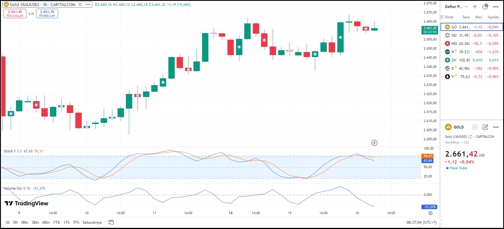Click the edit note icon beside GOLD
Screen dimensions: 504x229
[485, 127]
